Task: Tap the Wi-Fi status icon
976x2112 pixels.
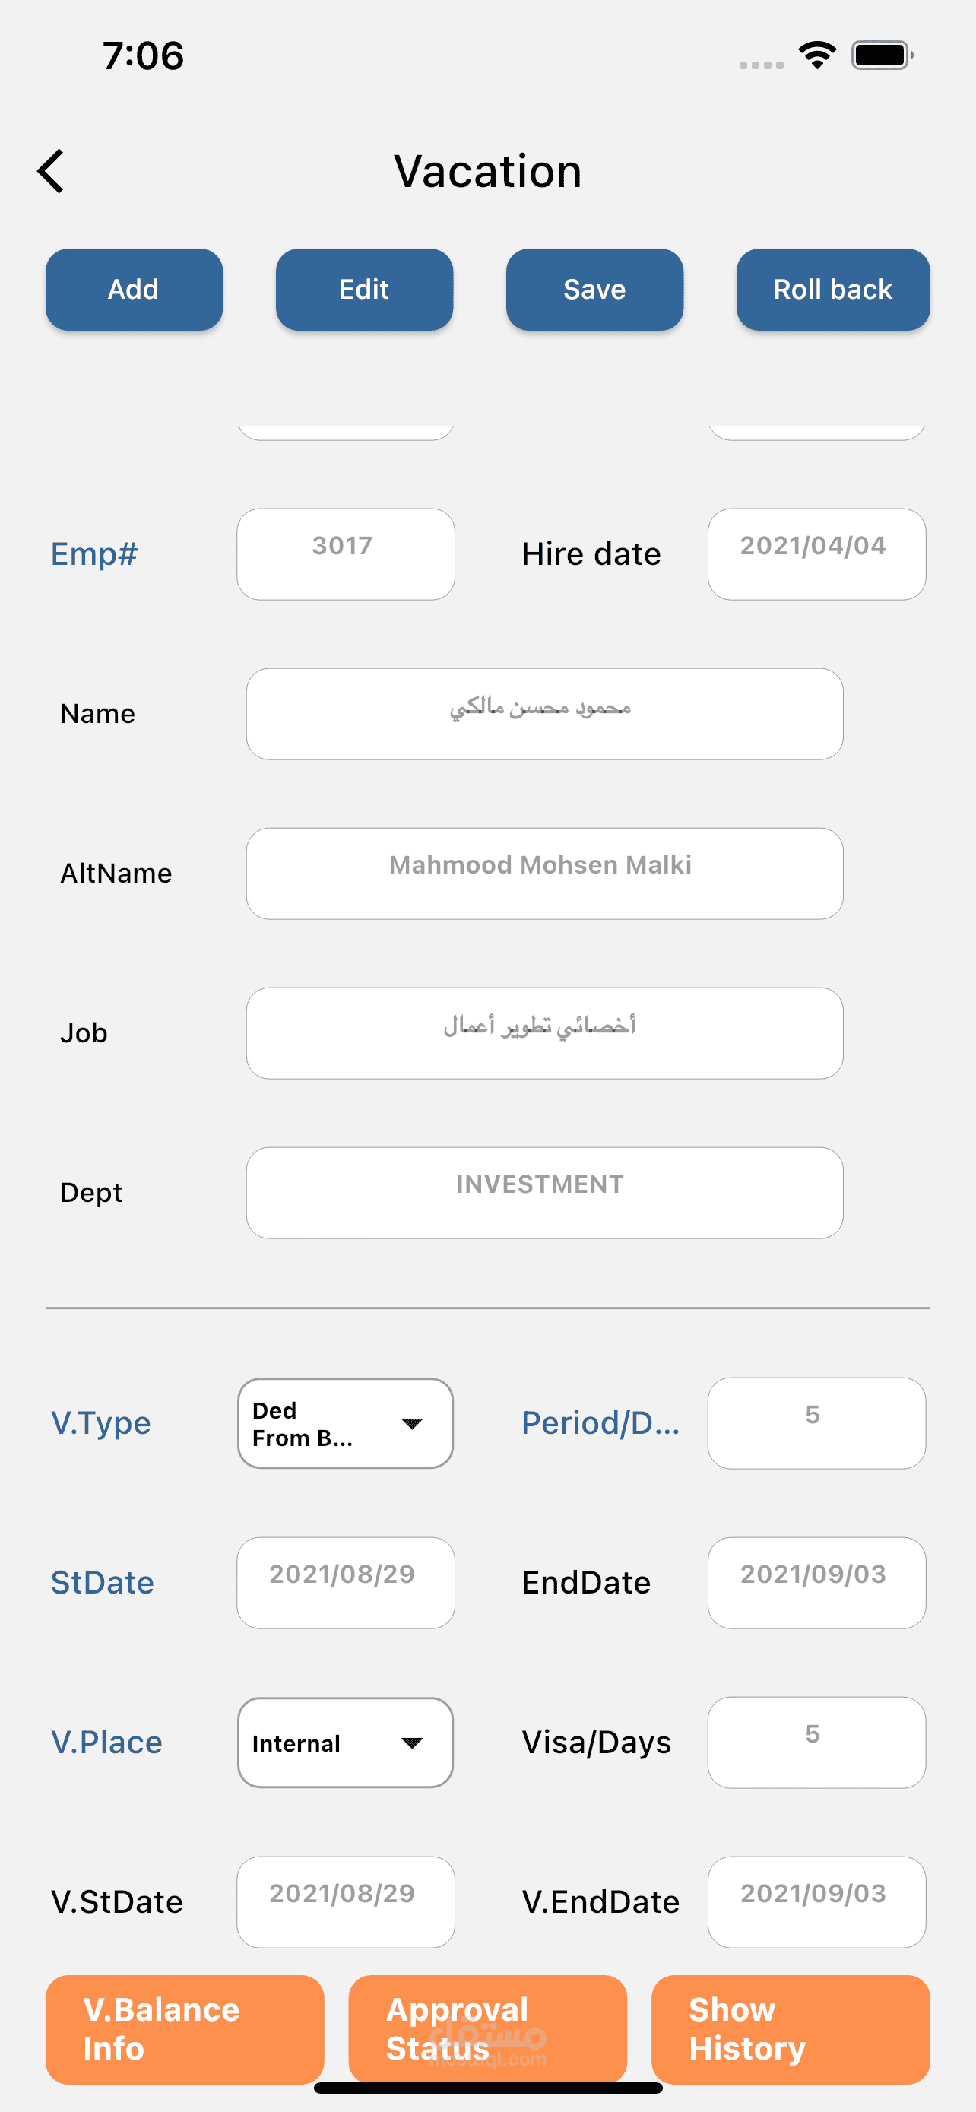Action: tap(817, 55)
